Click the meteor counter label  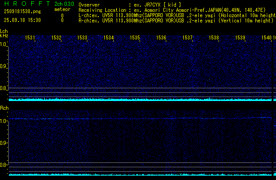point(61,9)
